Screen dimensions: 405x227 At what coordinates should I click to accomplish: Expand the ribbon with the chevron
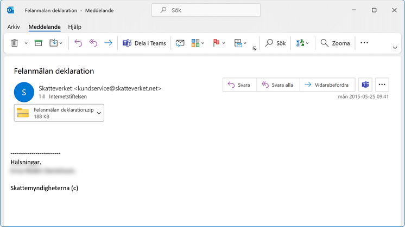point(395,48)
